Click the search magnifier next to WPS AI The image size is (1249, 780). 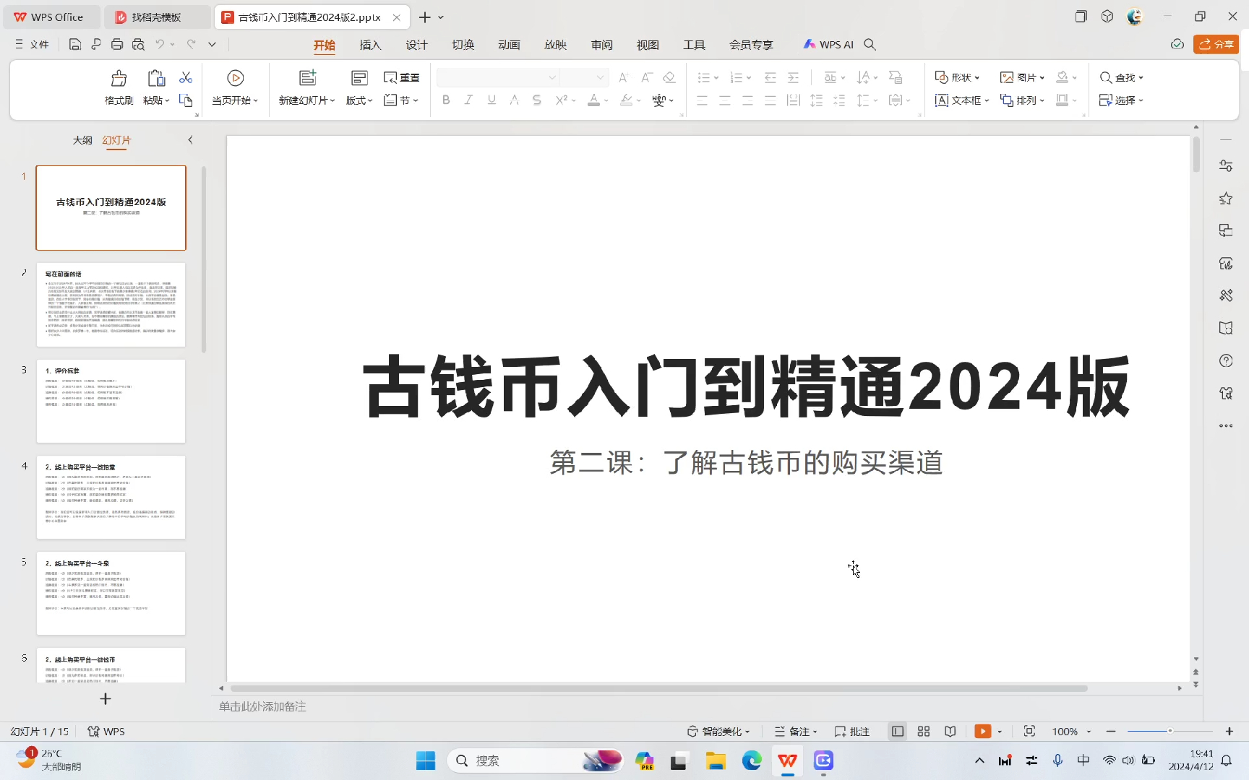870,45
